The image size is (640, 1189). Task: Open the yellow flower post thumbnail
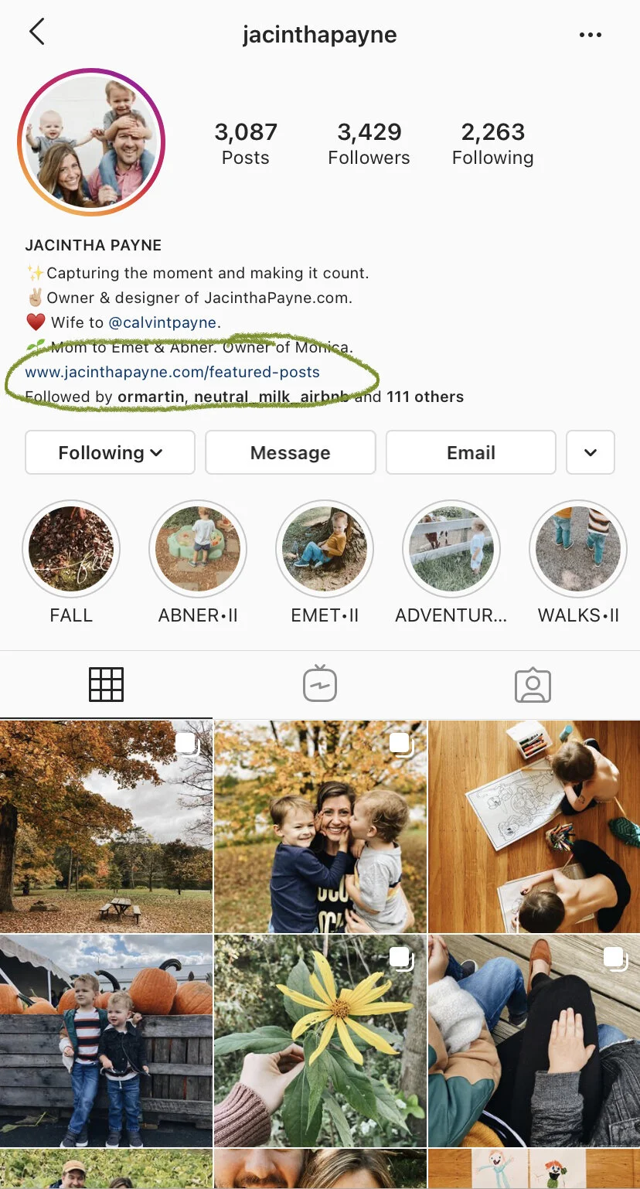pos(320,1041)
